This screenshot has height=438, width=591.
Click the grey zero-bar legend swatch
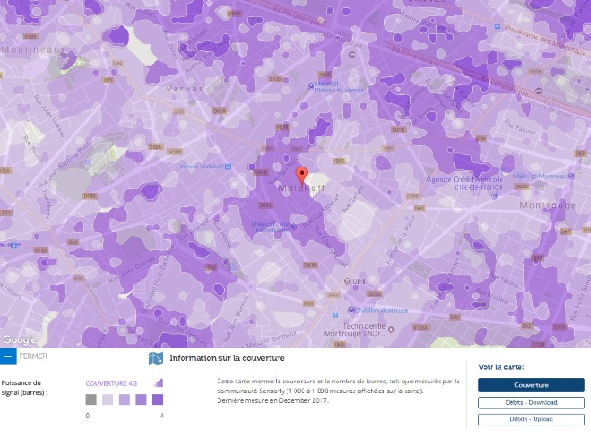tap(90, 399)
